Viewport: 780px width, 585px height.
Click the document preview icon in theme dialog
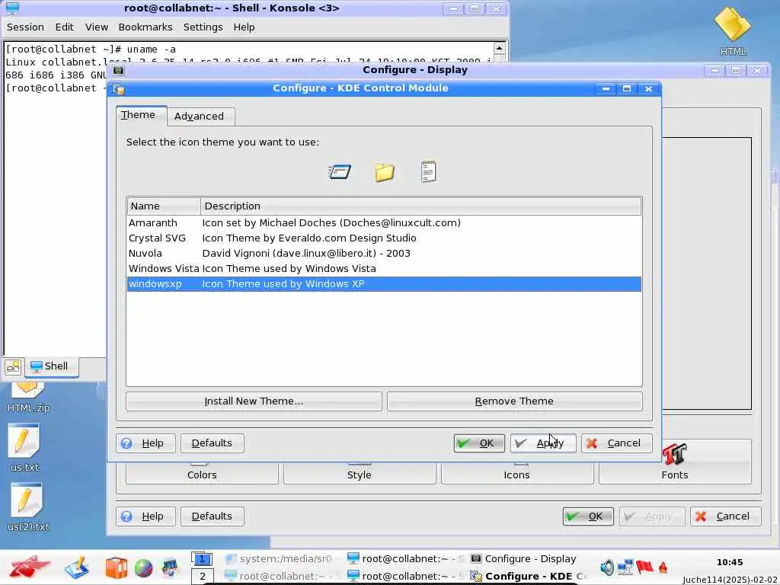coord(428,171)
